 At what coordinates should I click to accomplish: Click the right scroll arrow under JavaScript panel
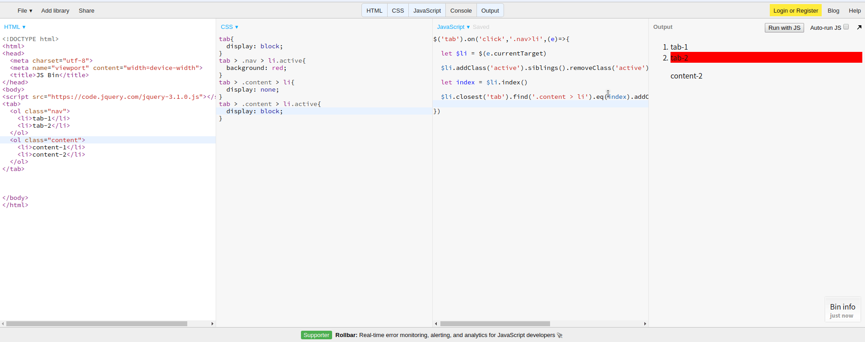point(645,324)
